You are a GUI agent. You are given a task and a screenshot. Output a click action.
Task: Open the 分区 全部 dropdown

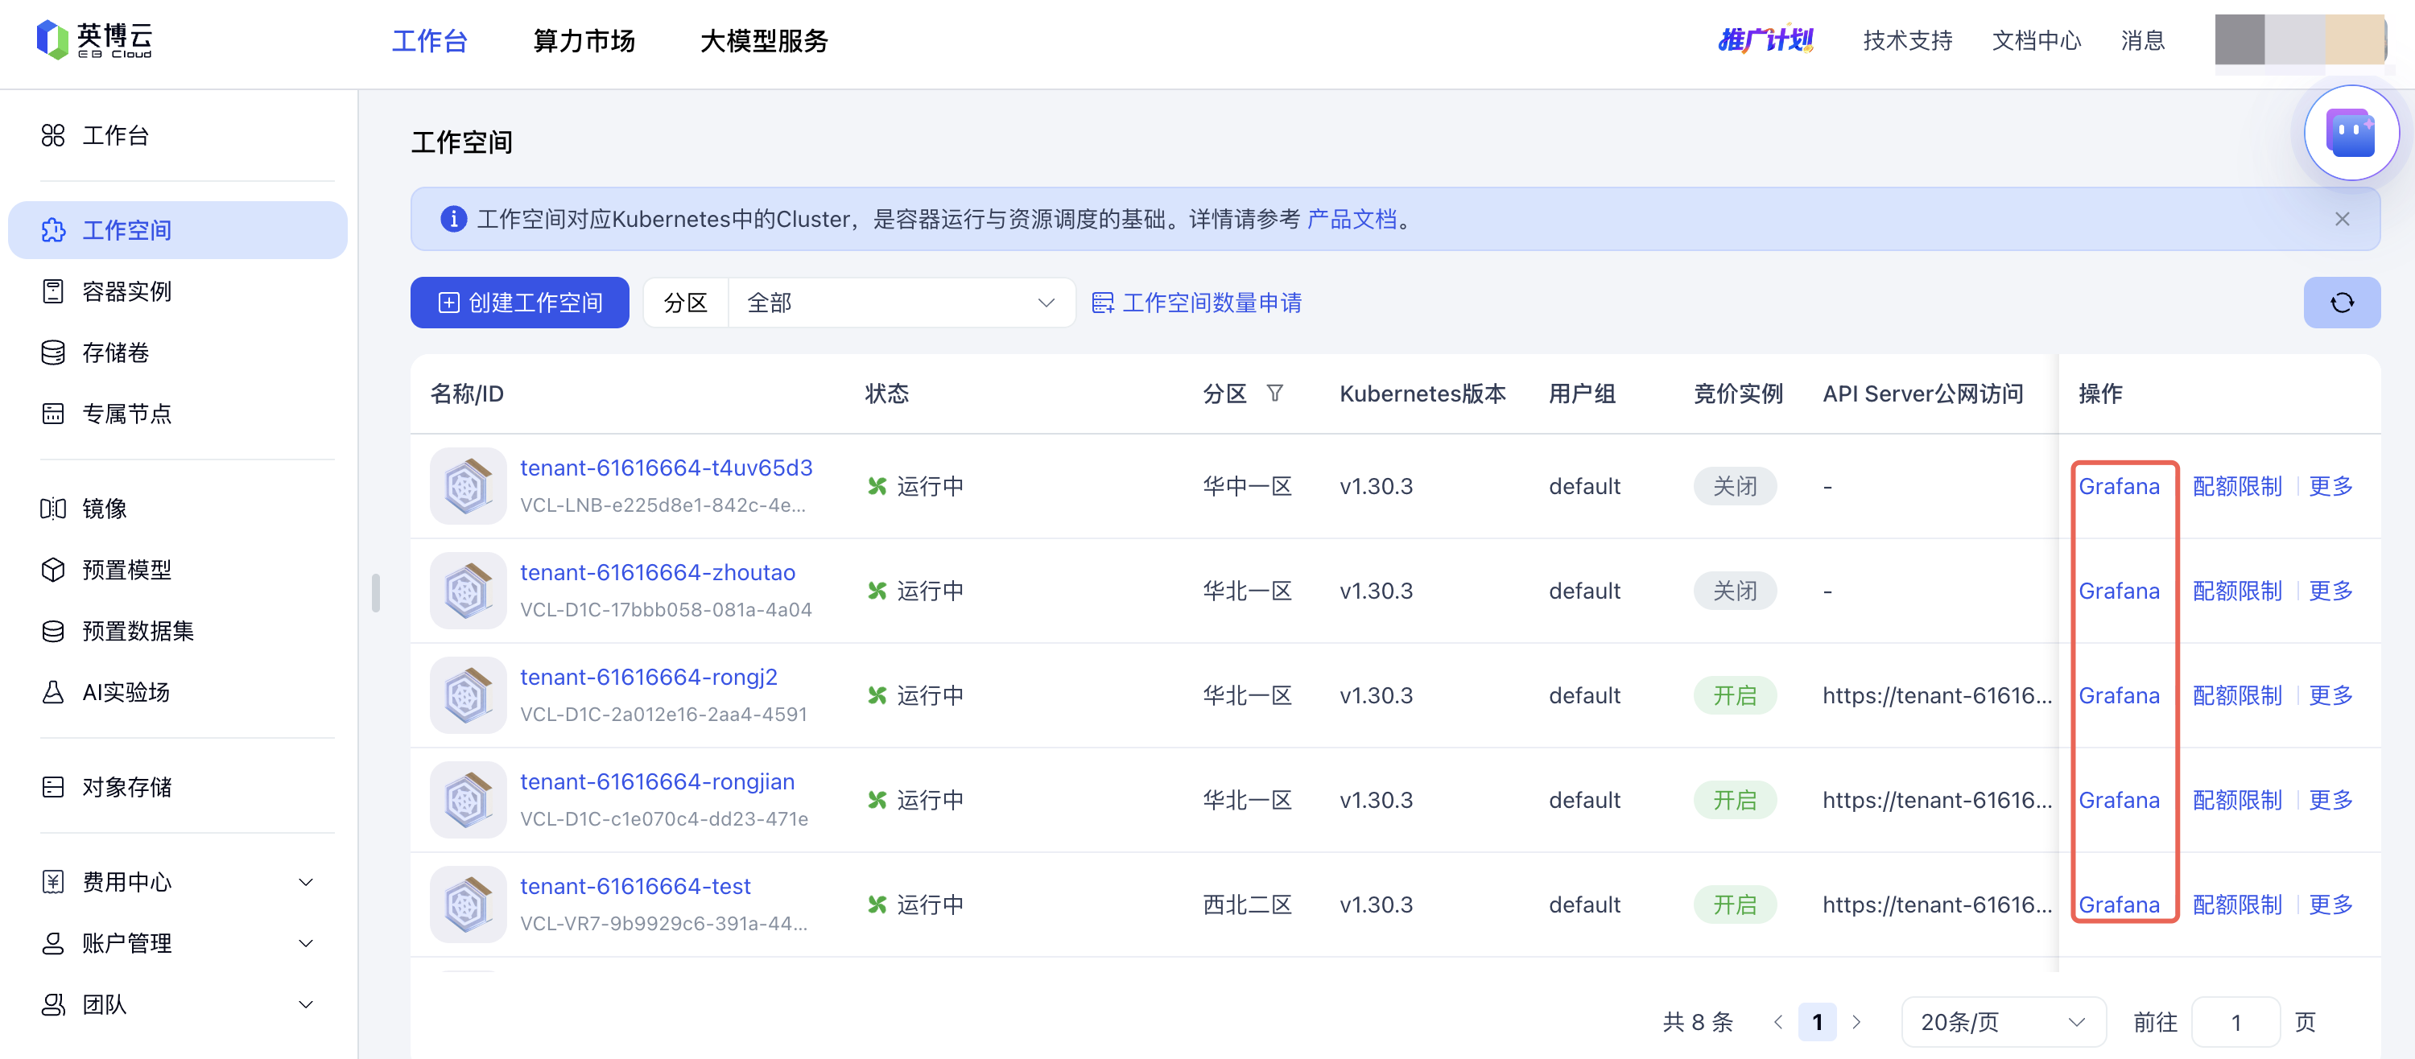pos(901,303)
